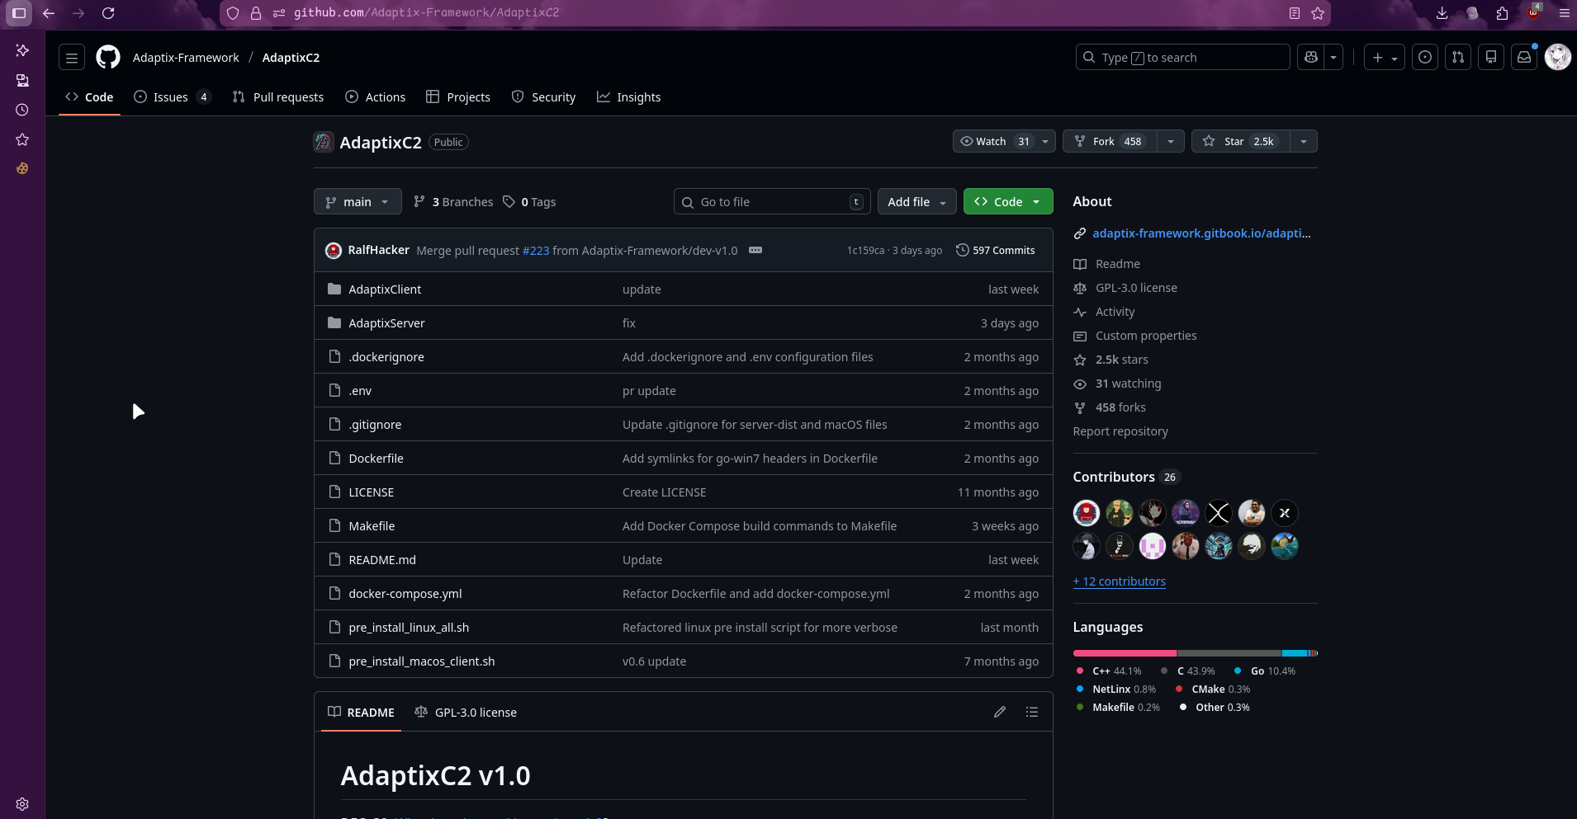Star the AdaptixC2 repository
The height and width of the screenshot is (819, 1577).
pyautogui.click(x=1240, y=142)
